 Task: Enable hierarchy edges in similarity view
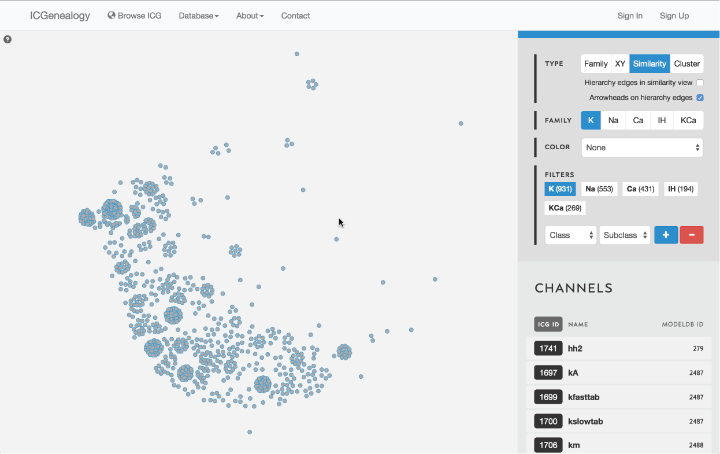point(700,83)
